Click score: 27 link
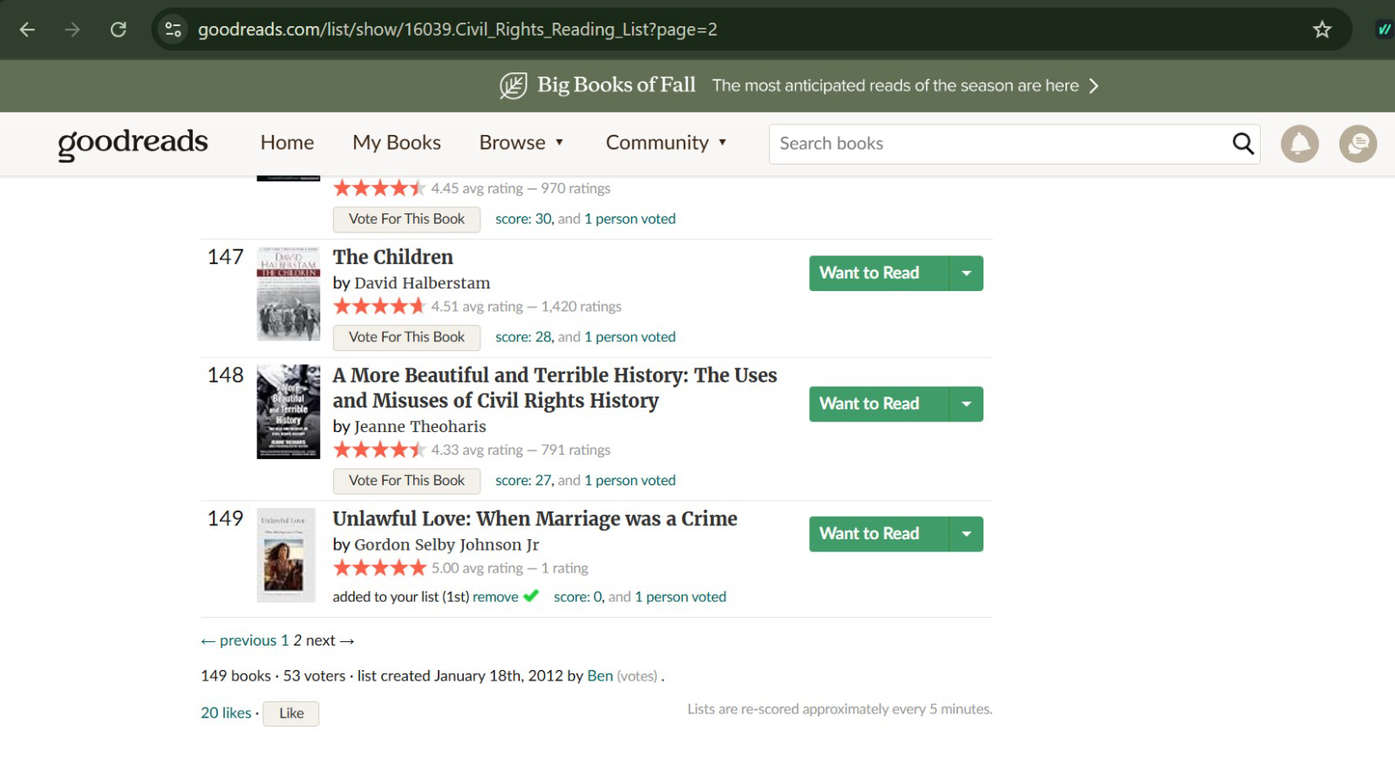Viewport: 1395px width, 778px height. (x=524, y=481)
